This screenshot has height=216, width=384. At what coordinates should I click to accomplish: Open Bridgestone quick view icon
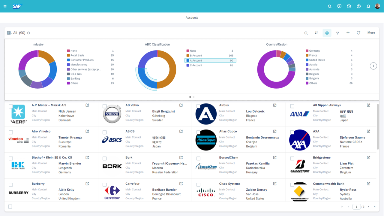pos(369,157)
